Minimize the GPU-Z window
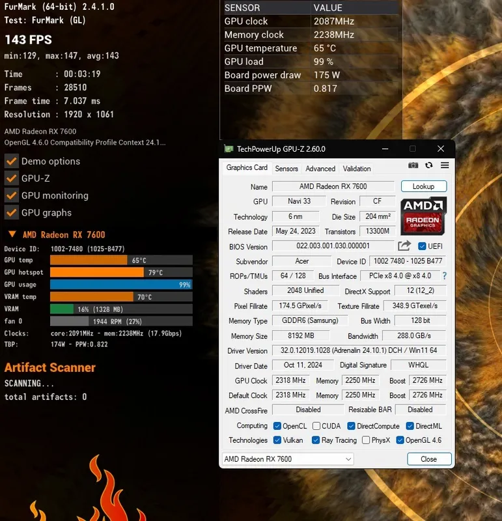Image resolution: width=502 pixels, height=521 pixels. tap(385, 148)
